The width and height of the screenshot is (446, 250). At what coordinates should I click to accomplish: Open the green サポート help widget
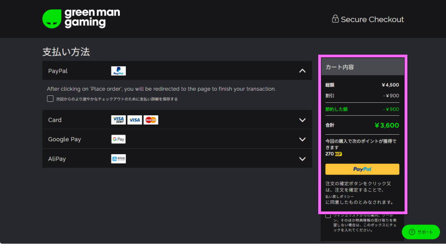pos(420,232)
